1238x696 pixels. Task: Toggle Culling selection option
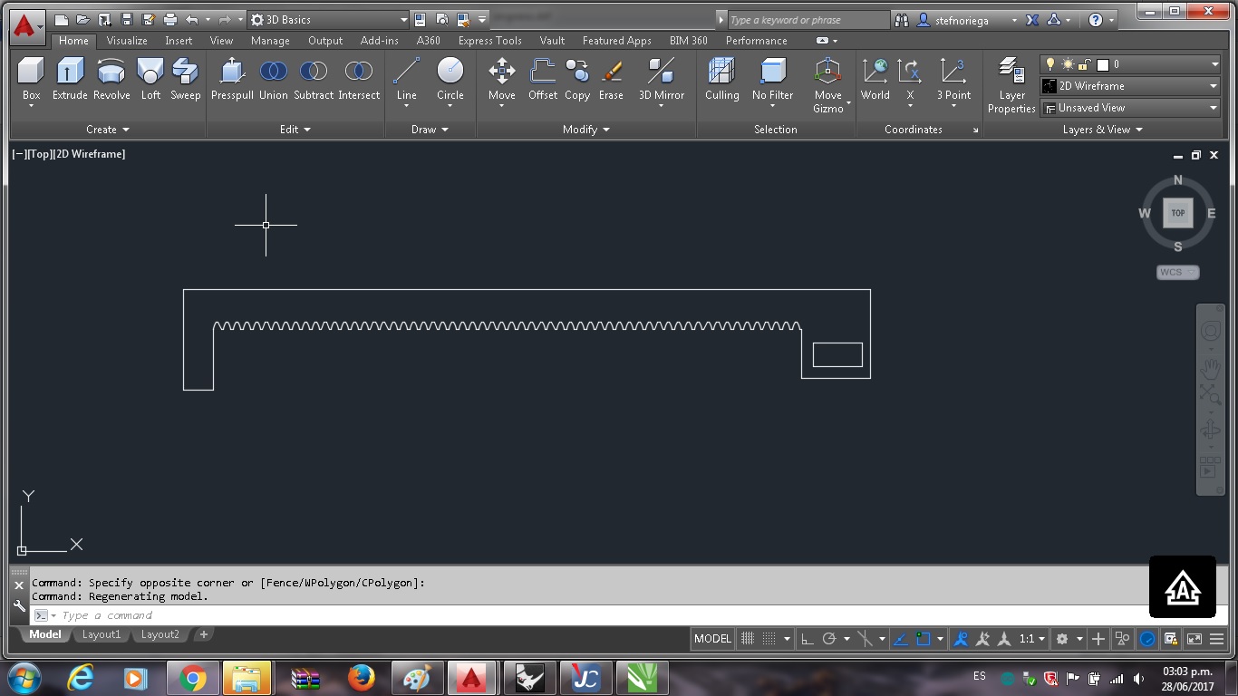(722, 80)
